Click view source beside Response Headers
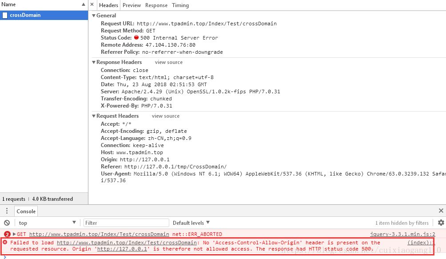 [x=168, y=62]
